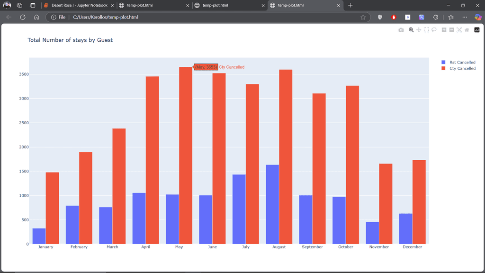This screenshot has height=273, width=485.
Task: Switch to the Desert Rose Jupyter Notebook tab
Action: (x=79, y=5)
